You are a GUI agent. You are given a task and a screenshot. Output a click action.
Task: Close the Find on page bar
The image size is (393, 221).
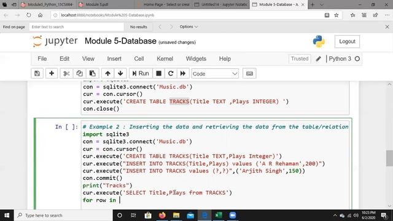(387, 27)
